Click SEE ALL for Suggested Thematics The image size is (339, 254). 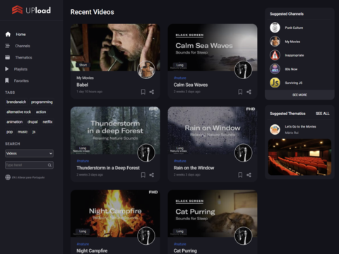pyautogui.click(x=323, y=114)
